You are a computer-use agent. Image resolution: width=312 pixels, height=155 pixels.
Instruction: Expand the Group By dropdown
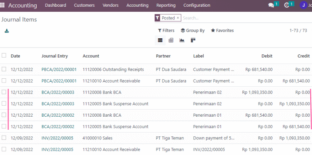[193, 30]
